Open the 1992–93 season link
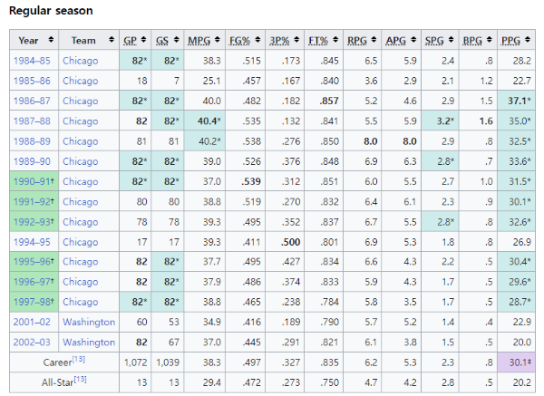Viewport: 544px width, 396px height. tap(32, 222)
